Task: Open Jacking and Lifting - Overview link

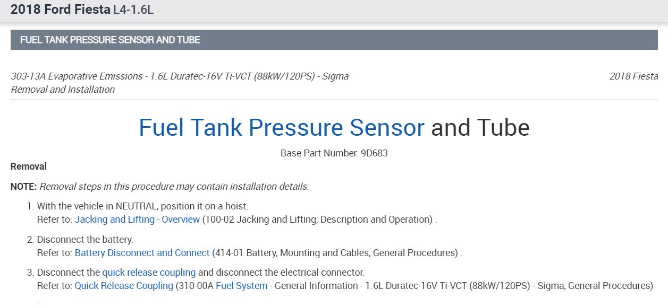Action: pyautogui.click(x=137, y=220)
